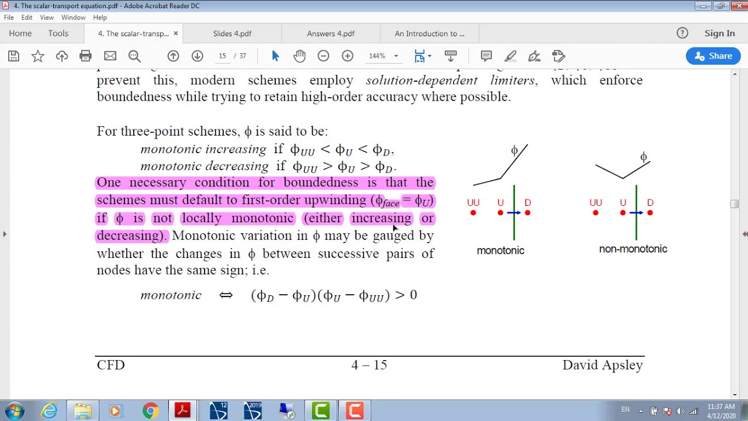Switch to Answers 4.pdf tab

click(331, 33)
